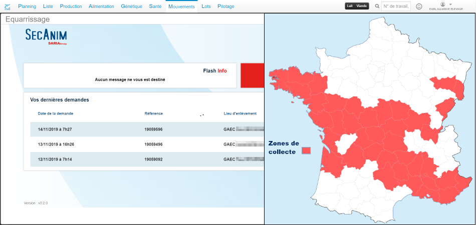Expand the account dropdown arrow

(450, 4)
